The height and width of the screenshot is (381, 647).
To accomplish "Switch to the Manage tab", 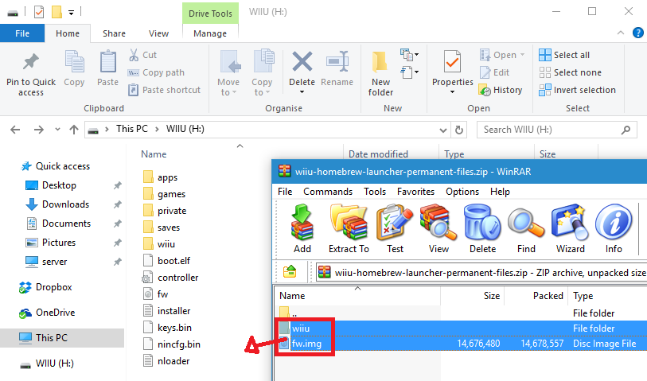I will 210,33.
